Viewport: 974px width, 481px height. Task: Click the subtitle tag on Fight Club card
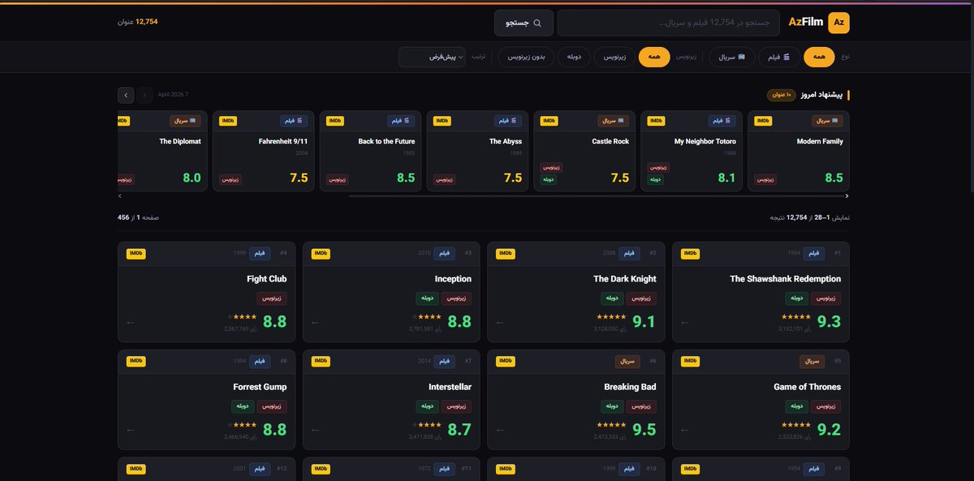[x=272, y=298]
